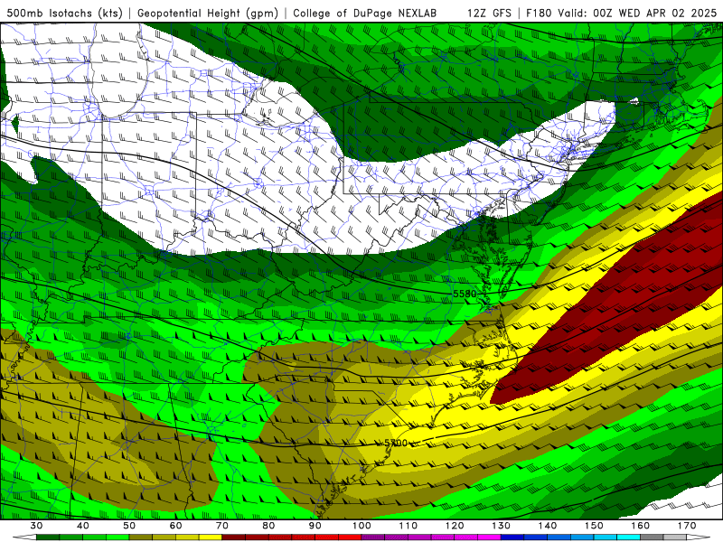Click the 'F180 Valid: 00Z WED APR 02 2025' text

621,13
